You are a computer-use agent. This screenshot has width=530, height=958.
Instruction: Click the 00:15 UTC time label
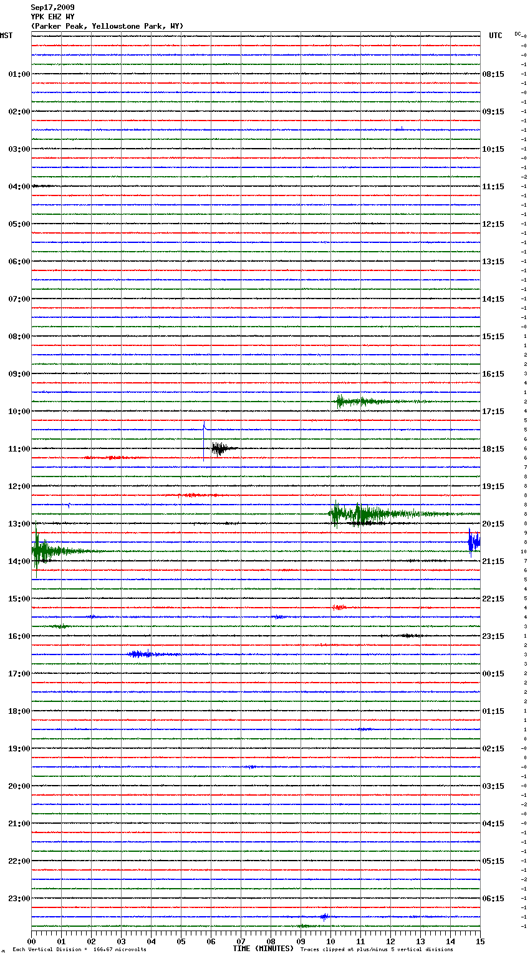[x=493, y=674]
